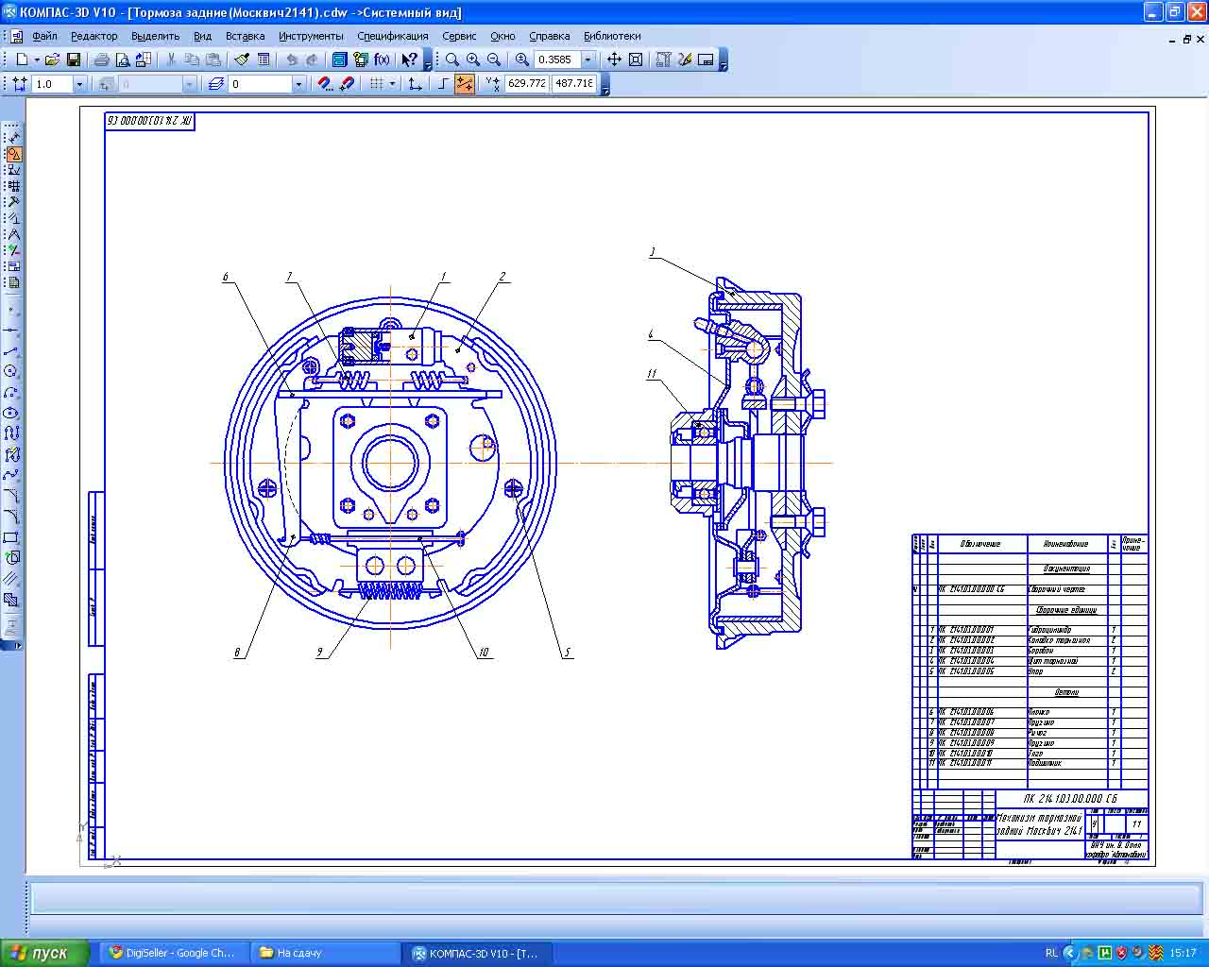
Task: Click the zoom-in magnifier icon
Action: coord(472,59)
